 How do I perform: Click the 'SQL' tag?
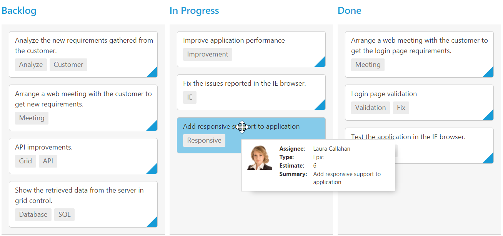pos(65,215)
